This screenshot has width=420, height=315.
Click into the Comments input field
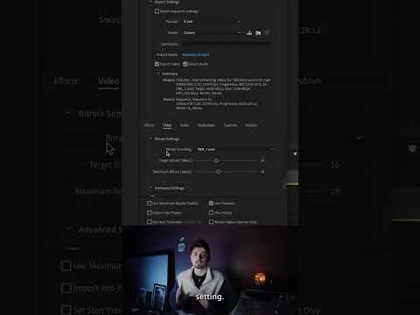tap(226, 44)
